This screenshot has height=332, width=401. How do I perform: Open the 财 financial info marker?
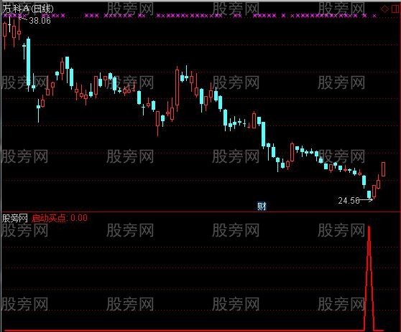pyautogui.click(x=262, y=206)
